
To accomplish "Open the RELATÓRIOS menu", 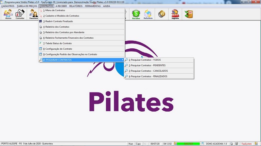I will click(76, 6).
